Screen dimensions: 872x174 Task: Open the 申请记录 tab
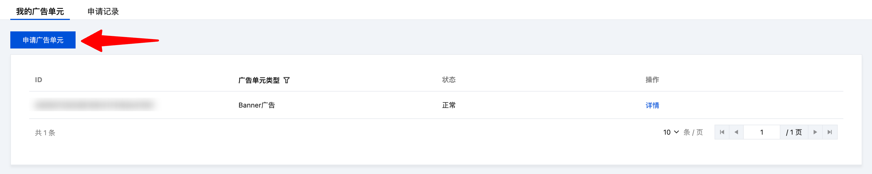point(103,11)
